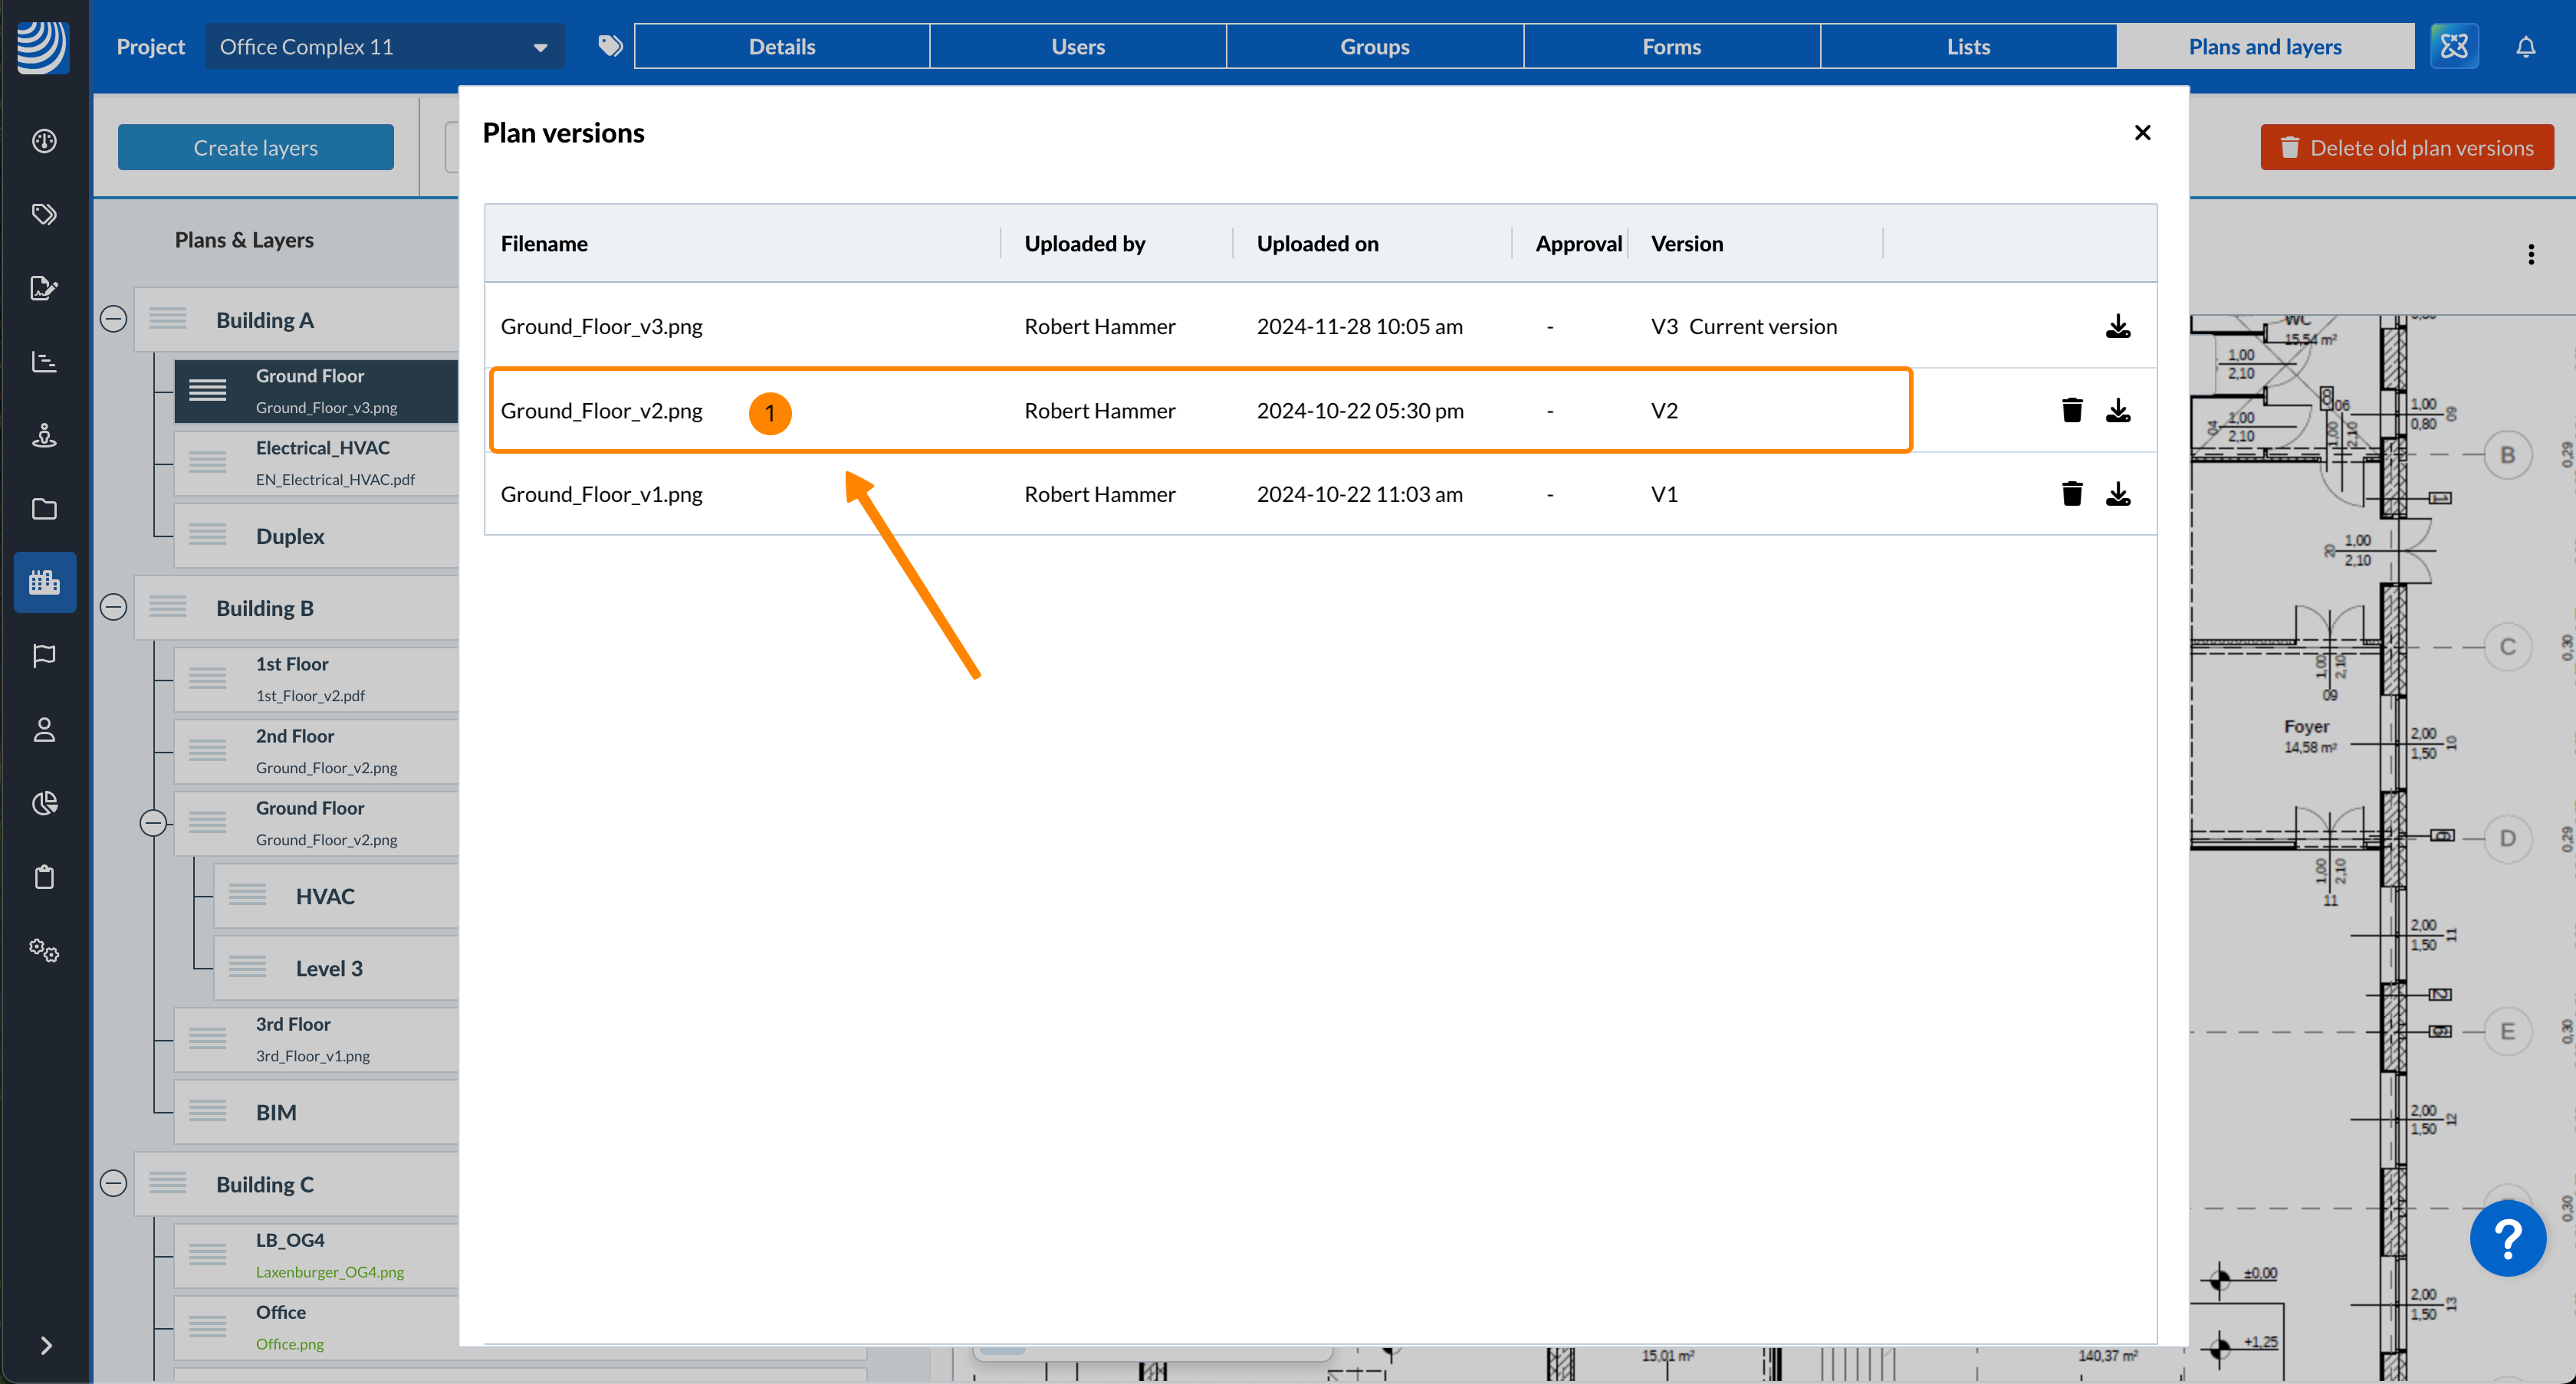Viewport: 2576px width, 1384px height.
Task: Collapse the Building A group
Action: (x=114, y=320)
